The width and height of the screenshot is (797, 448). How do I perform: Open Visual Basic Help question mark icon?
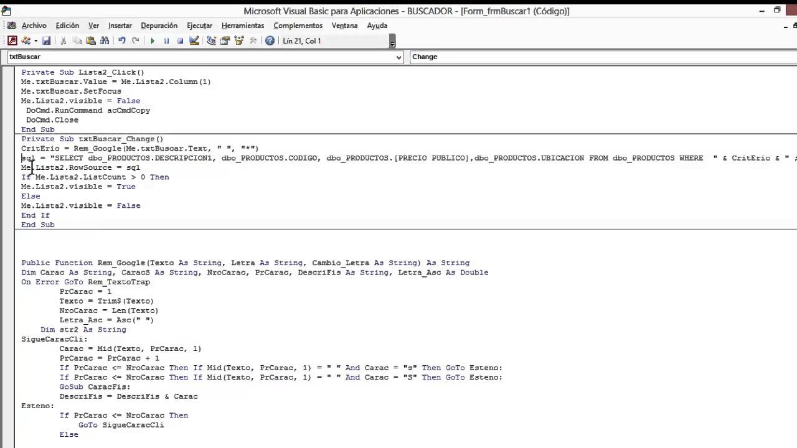(270, 40)
